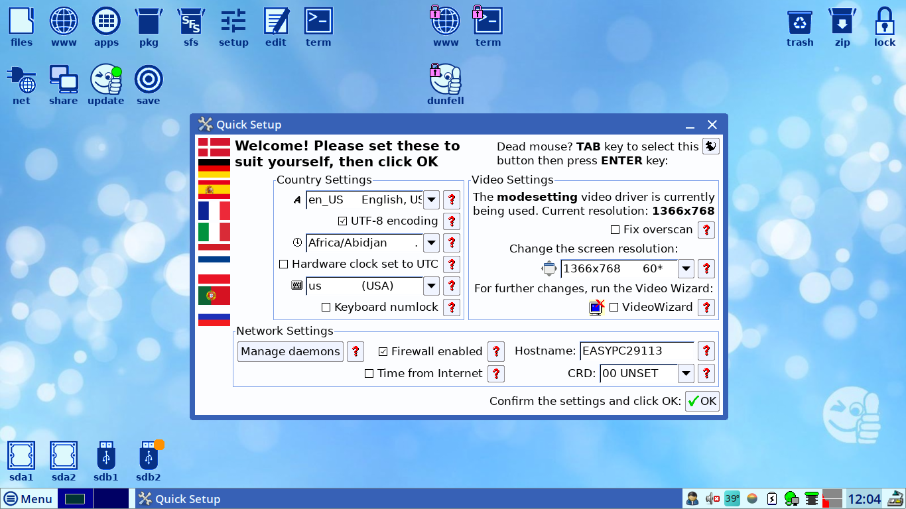The image size is (906, 509).
Task: Open the files desktop icon
Action: pos(21,27)
